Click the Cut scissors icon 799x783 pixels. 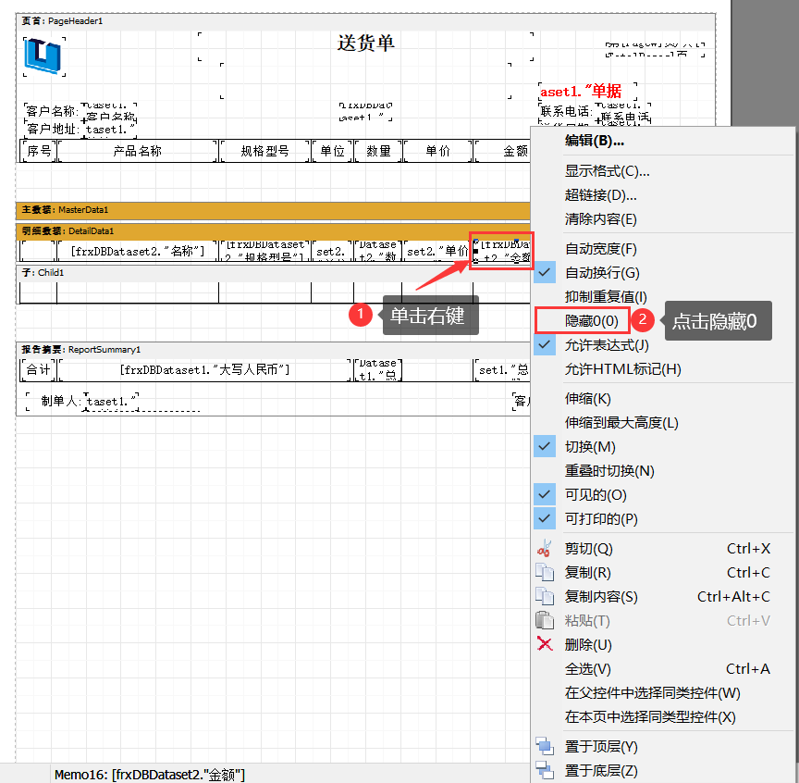pos(544,548)
